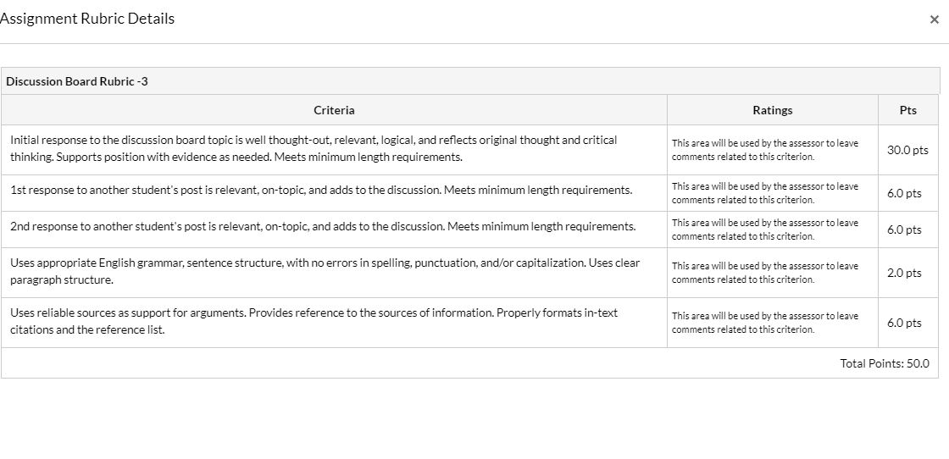
Task: Close the Assignment Rubric Details dialog
Action: [x=934, y=19]
